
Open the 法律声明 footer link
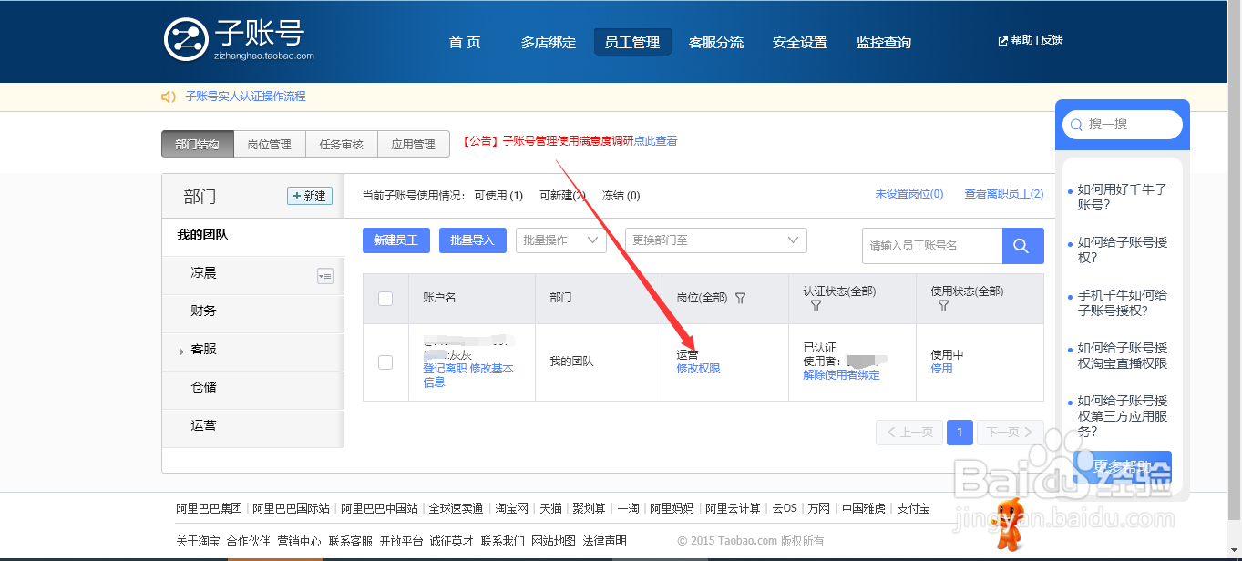(605, 541)
